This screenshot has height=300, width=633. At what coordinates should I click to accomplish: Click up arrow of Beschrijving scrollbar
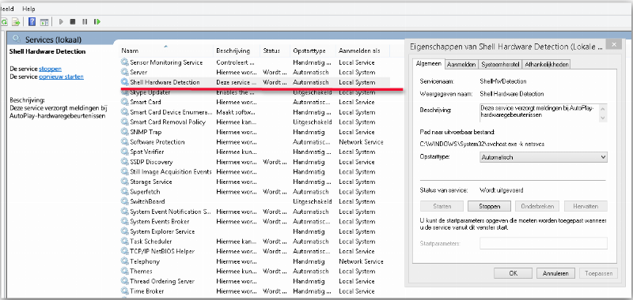pos(603,109)
